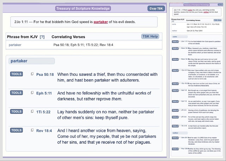Click the small copy icon beside Gal 1:8

180,90
